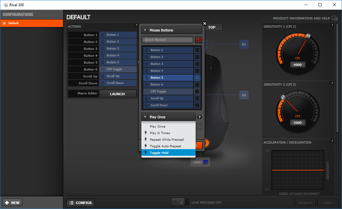342x209 pixels.
Task: Click the acceleration curve orange line
Action: (x=298, y=170)
